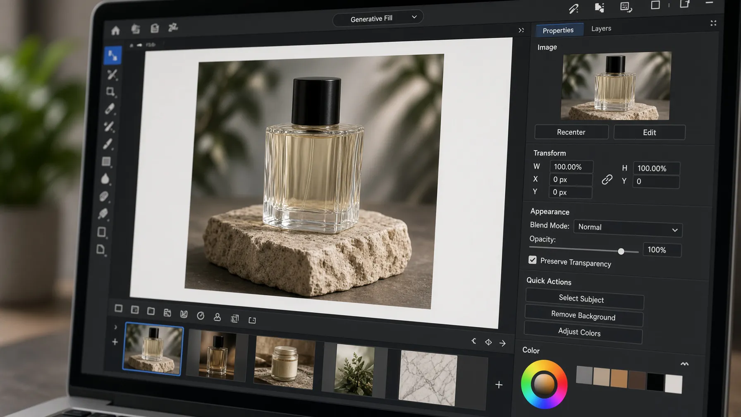The height and width of the screenshot is (417, 741).
Task: Select the Blur droplet tool
Action: [x=105, y=179]
